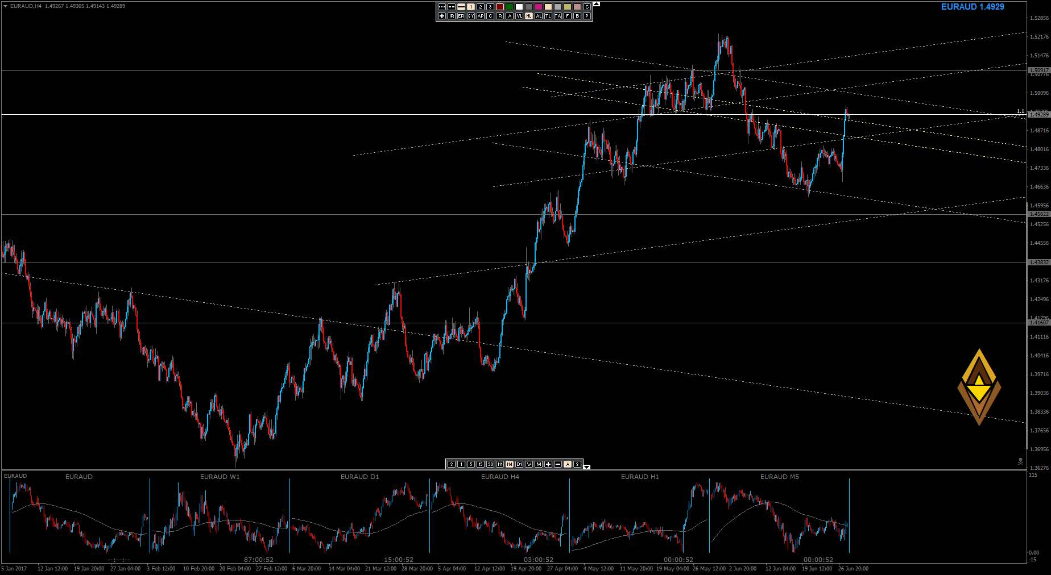Switch the chart to the H1 timeframe
Viewport: 1051px width, 575px height.
tap(500, 464)
